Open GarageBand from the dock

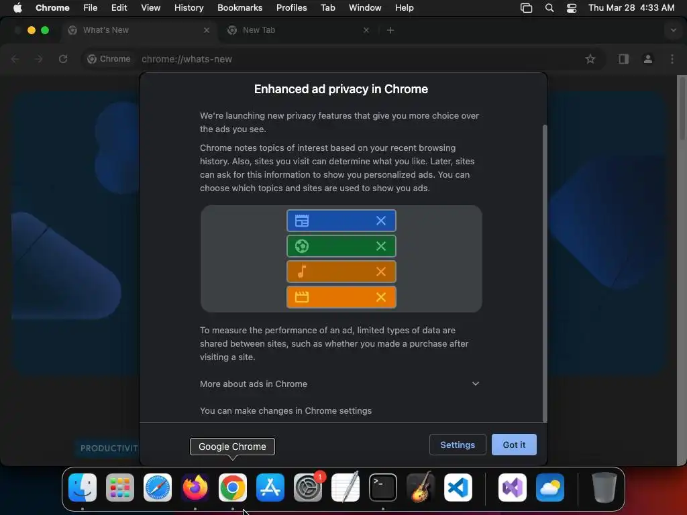[x=421, y=488]
